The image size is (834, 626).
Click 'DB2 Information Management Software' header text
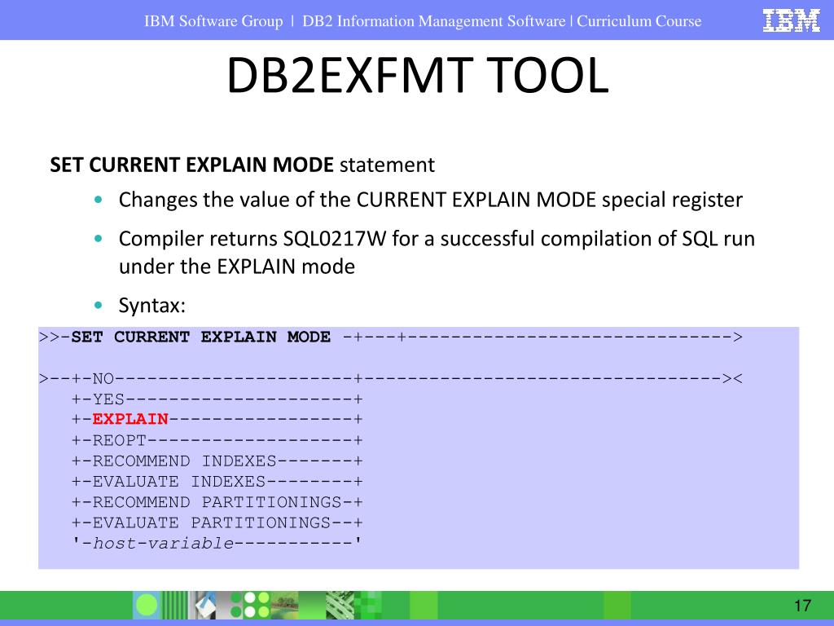[x=433, y=21]
